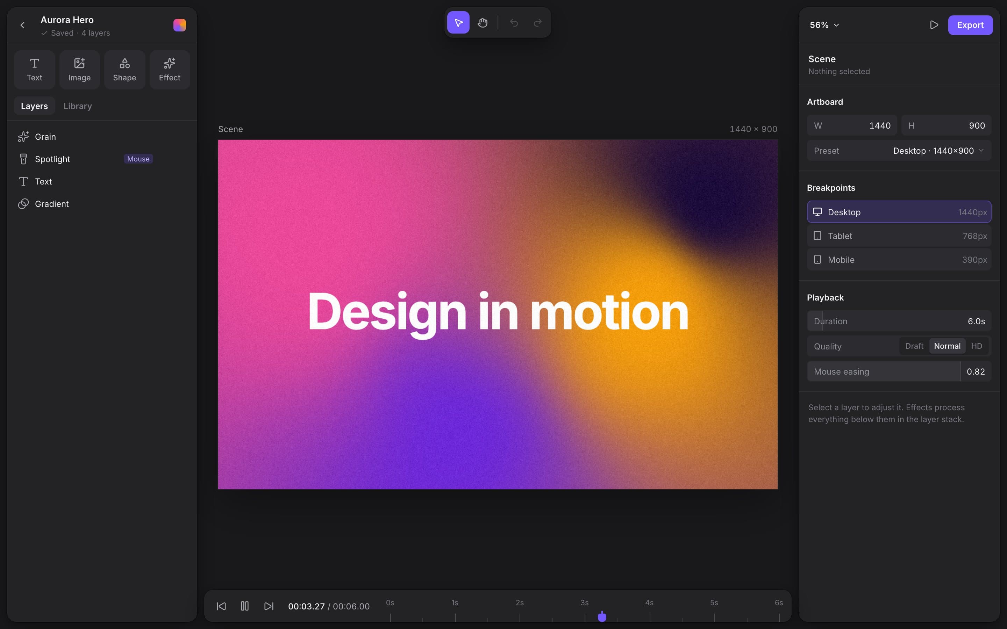Screen dimensions: 1007x629
Task: Click the gradient project thumbnail icon
Action: click(179, 25)
